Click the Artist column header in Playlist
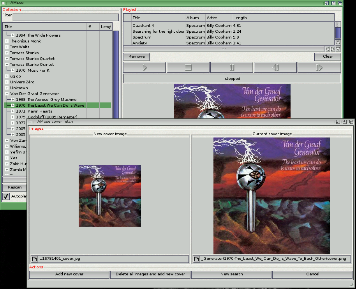Screen dimensions: 356x289 (219, 18)
